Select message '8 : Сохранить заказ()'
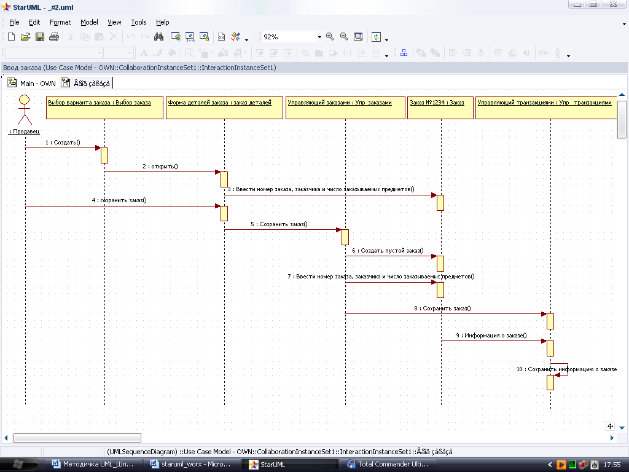The image size is (629, 472). (442, 309)
